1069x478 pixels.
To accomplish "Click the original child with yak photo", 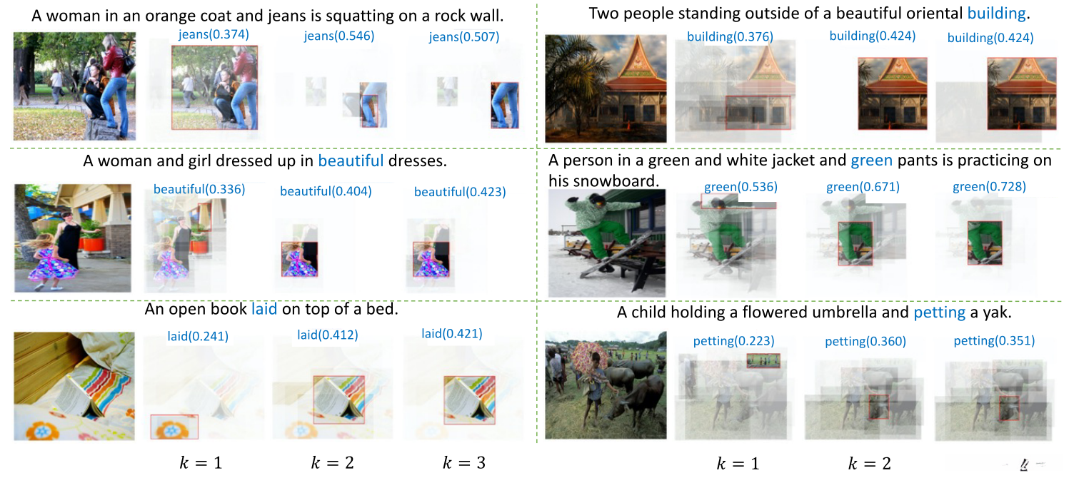I will pyautogui.click(x=605, y=385).
